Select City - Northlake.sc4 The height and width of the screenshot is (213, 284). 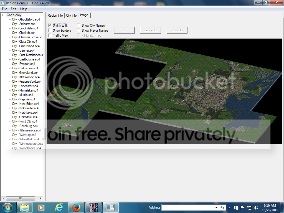pyautogui.click(x=25, y=113)
